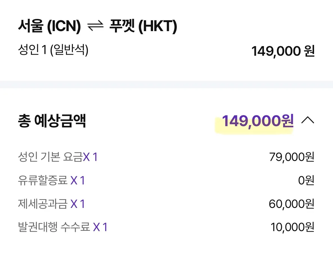Click the 79,000원 base fare amount
The height and width of the screenshot is (256, 333).
pyautogui.click(x=291, y=157)
